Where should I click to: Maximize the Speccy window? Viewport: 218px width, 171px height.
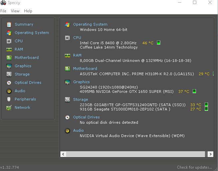pyautogui.click(x=195, y=2)
